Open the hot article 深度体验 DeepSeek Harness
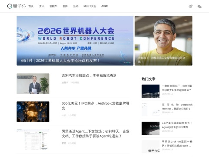209x157 pixels. (x=177, y=107)
